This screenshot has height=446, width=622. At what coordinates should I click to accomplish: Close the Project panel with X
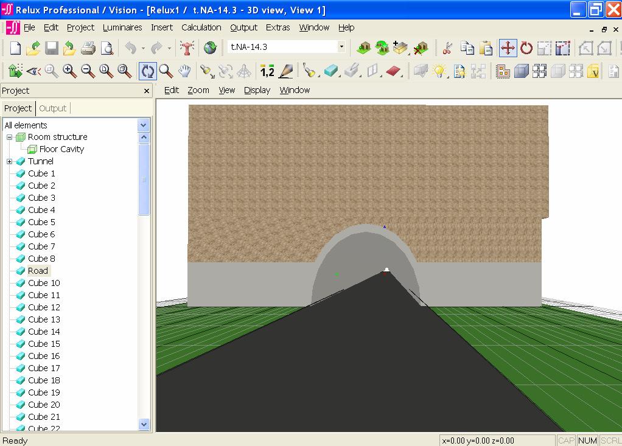[147, 91]
